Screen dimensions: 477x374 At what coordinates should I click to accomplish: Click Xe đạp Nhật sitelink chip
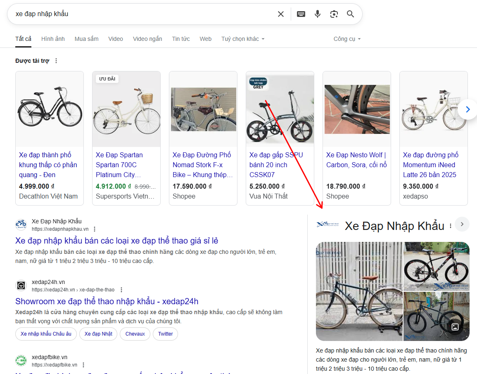[x=98, y=334]
